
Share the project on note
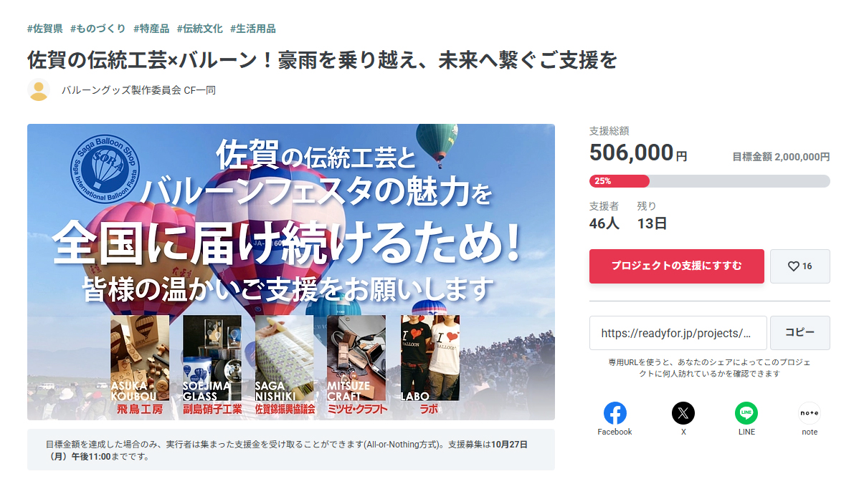[x=809, y=414]
